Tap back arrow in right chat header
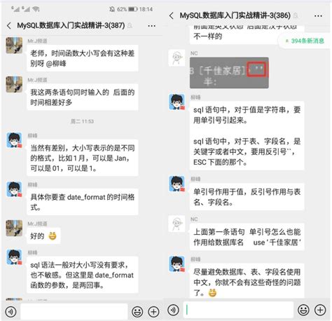This screenshot has width=332, height=321. point(172,15)
